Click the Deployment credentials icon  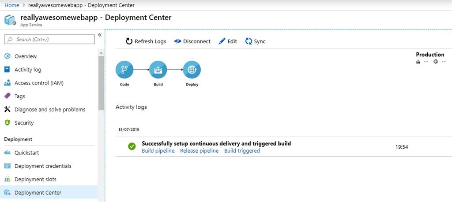7,166
